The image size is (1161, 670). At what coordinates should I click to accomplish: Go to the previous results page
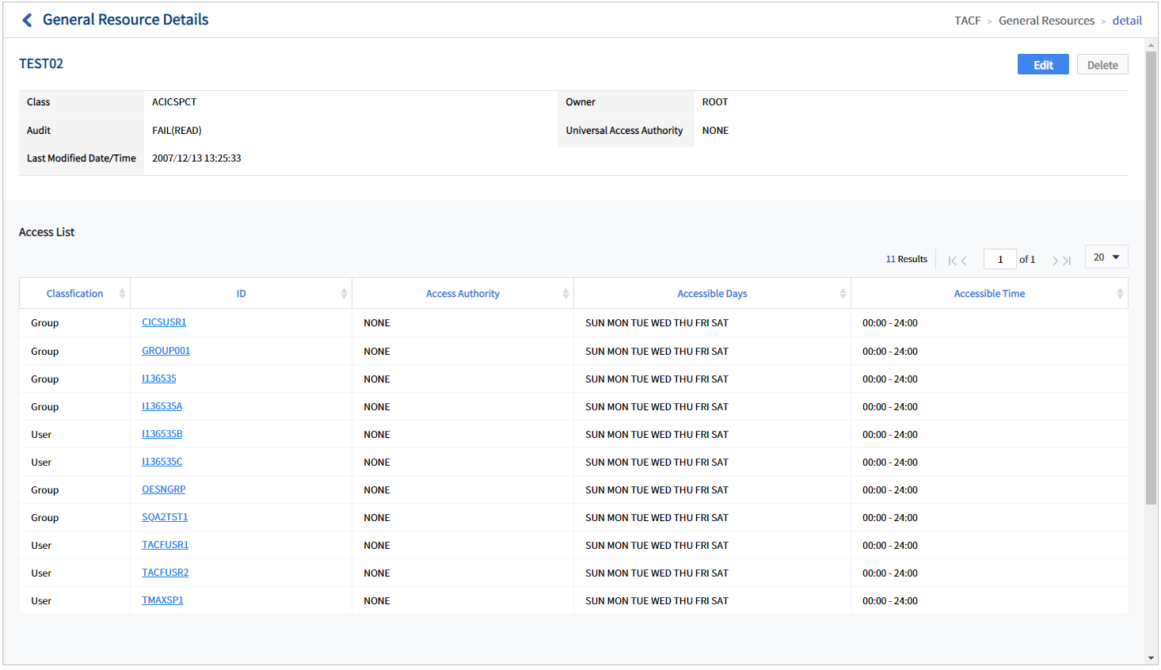click(964, 261)
